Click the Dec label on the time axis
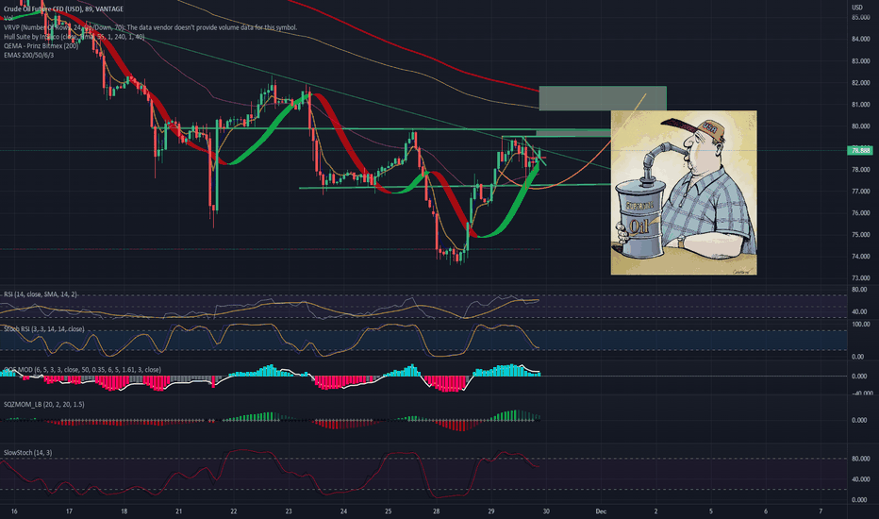Screen dimensions: 879x519 [601, 511]
